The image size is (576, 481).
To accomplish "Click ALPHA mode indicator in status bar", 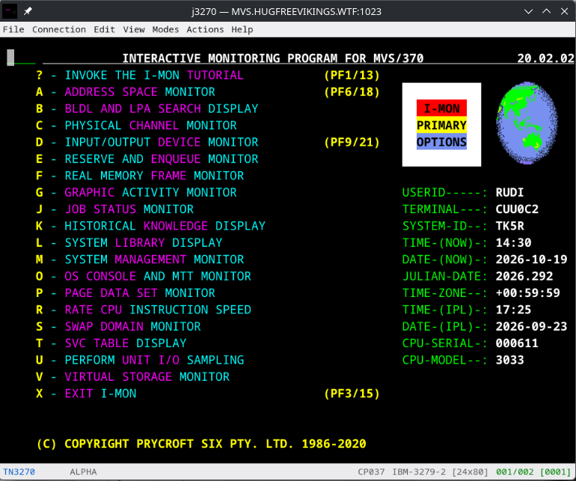I will (83, 472).
